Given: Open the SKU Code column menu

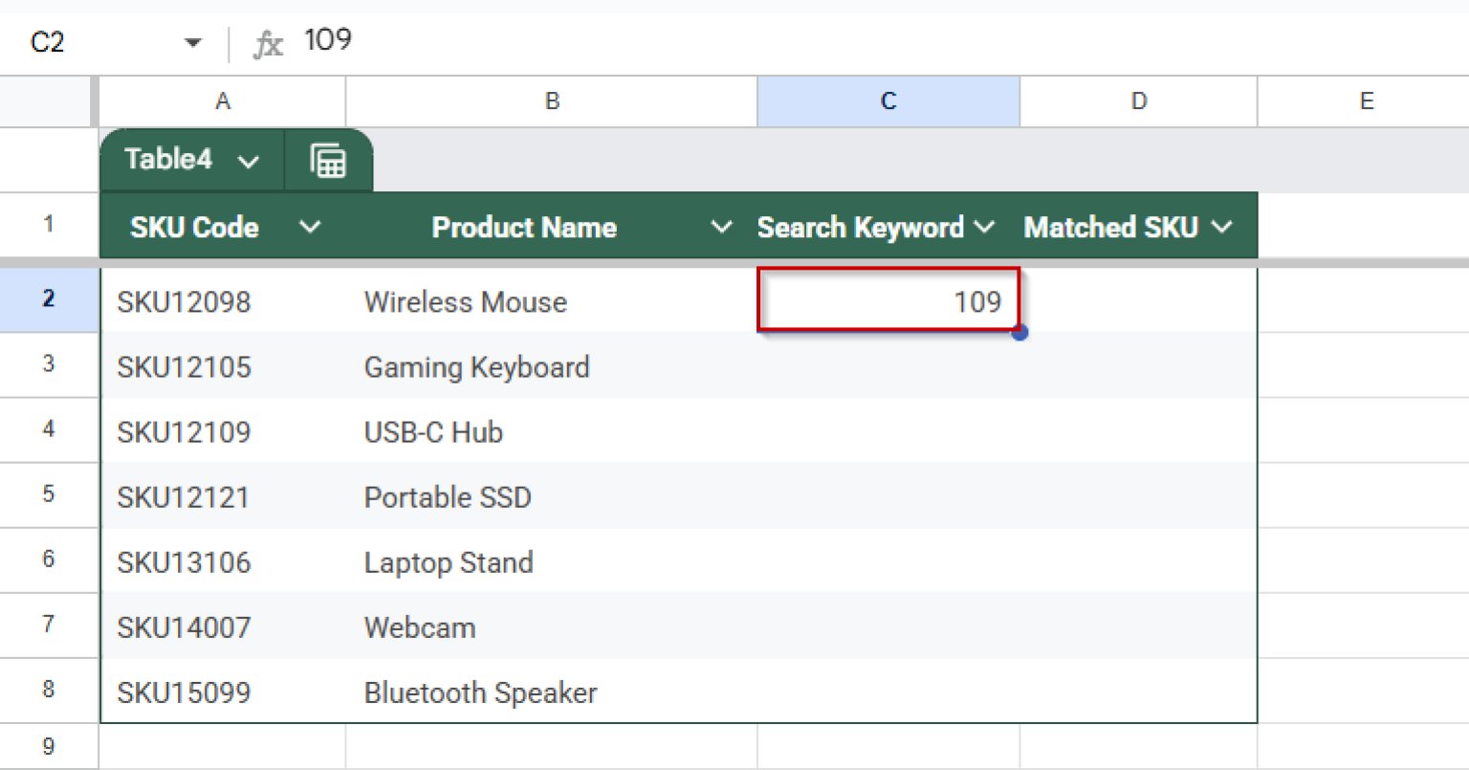Looking at the screenshot, I should (x=309, y=227).
